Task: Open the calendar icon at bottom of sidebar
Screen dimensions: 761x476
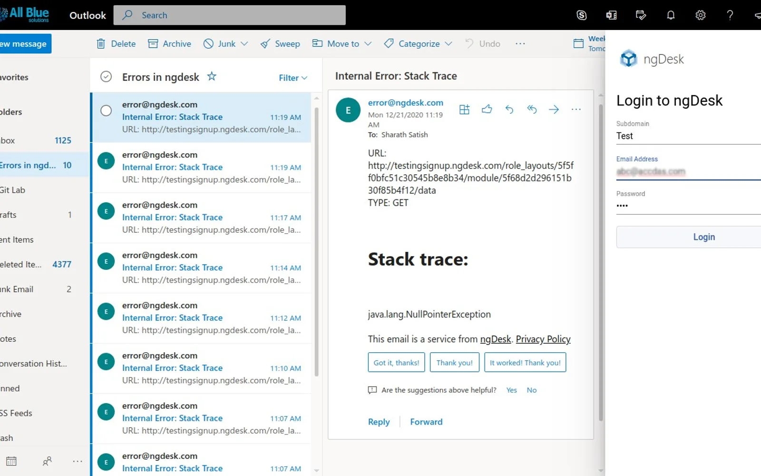Action: tap(11, 461)
